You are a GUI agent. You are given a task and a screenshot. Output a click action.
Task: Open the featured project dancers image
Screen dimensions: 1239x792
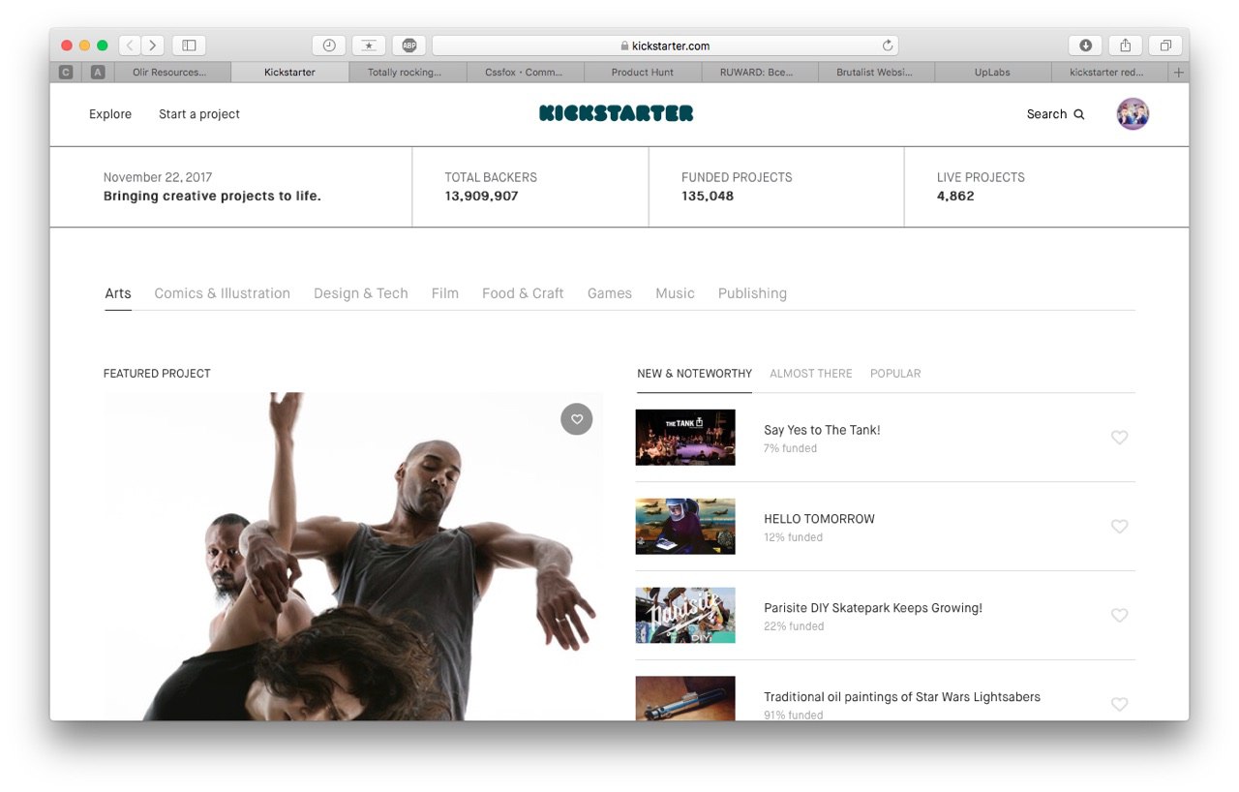click(x=352, y=556)
